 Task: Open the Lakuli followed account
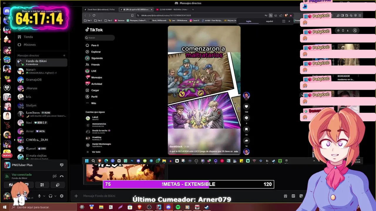click(95, 118)
